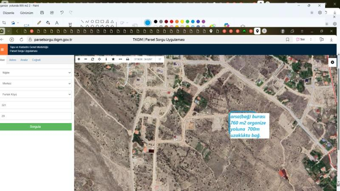The image size is (340, 191).
Task: Click the crosshair locate icon on map toolbar
Action: click(x=99, y=59)
